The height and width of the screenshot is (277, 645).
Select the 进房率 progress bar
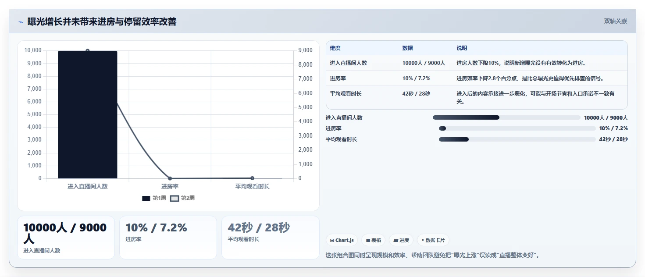[x=517, y=128]
